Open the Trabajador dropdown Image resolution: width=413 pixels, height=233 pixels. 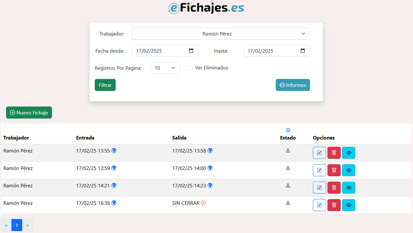coord(221,34)
